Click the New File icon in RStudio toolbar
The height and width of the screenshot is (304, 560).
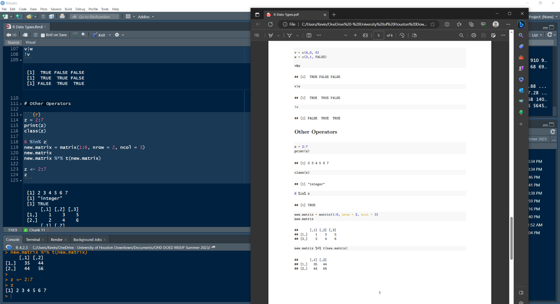[5, 17]
